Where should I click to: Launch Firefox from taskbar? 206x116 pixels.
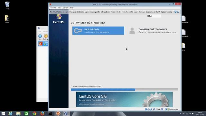42,113
